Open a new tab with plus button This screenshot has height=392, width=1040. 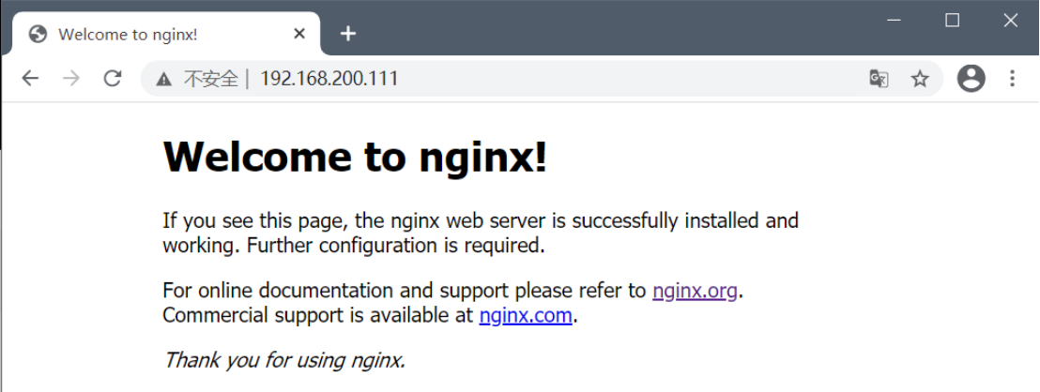348,34
